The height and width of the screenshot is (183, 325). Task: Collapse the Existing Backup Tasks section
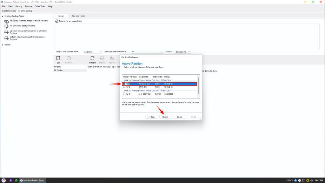3,16
